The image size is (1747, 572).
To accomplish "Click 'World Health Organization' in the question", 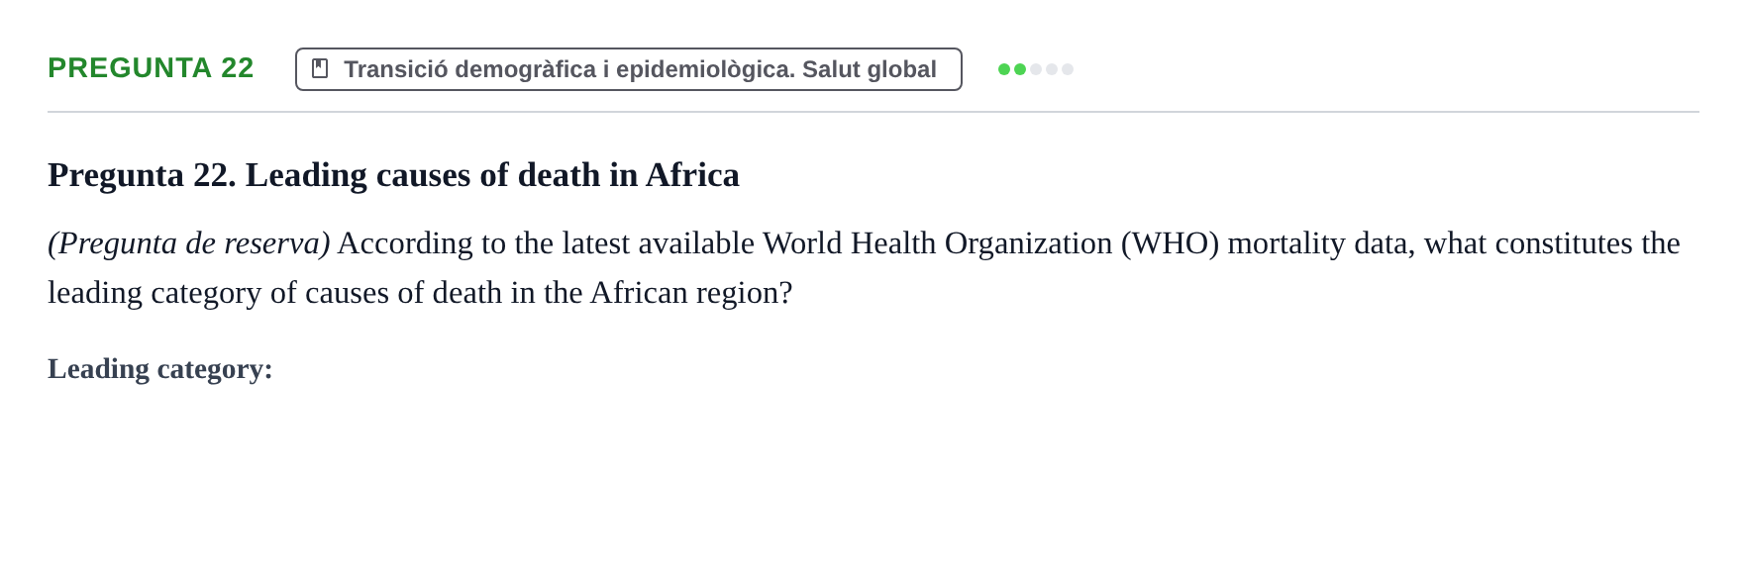I will pyautogui.click(x=938, y=243).
